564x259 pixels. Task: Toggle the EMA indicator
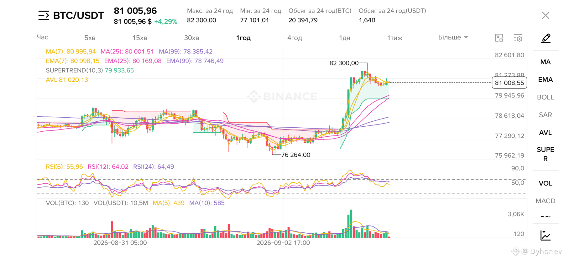(546, 79)
